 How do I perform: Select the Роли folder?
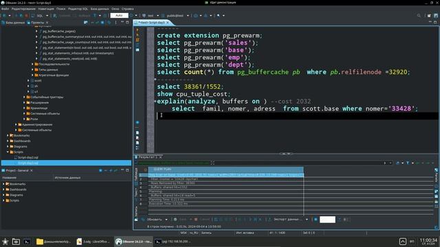coord(34,119)
